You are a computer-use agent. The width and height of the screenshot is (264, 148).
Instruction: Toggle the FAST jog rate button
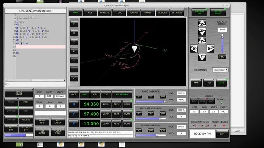222,57
